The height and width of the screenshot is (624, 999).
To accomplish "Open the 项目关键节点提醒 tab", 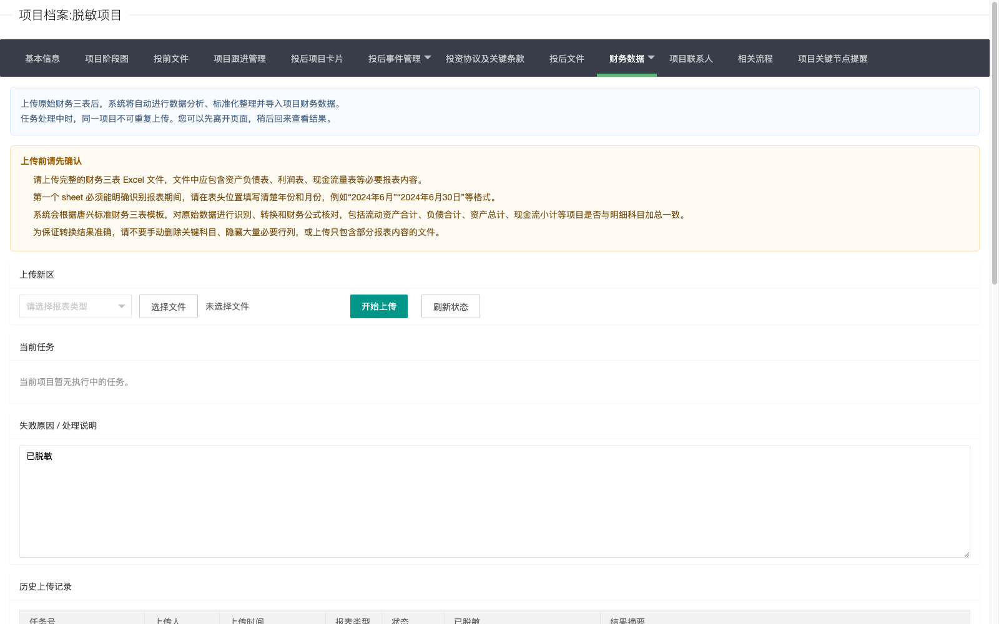I will tap(833, 59).
